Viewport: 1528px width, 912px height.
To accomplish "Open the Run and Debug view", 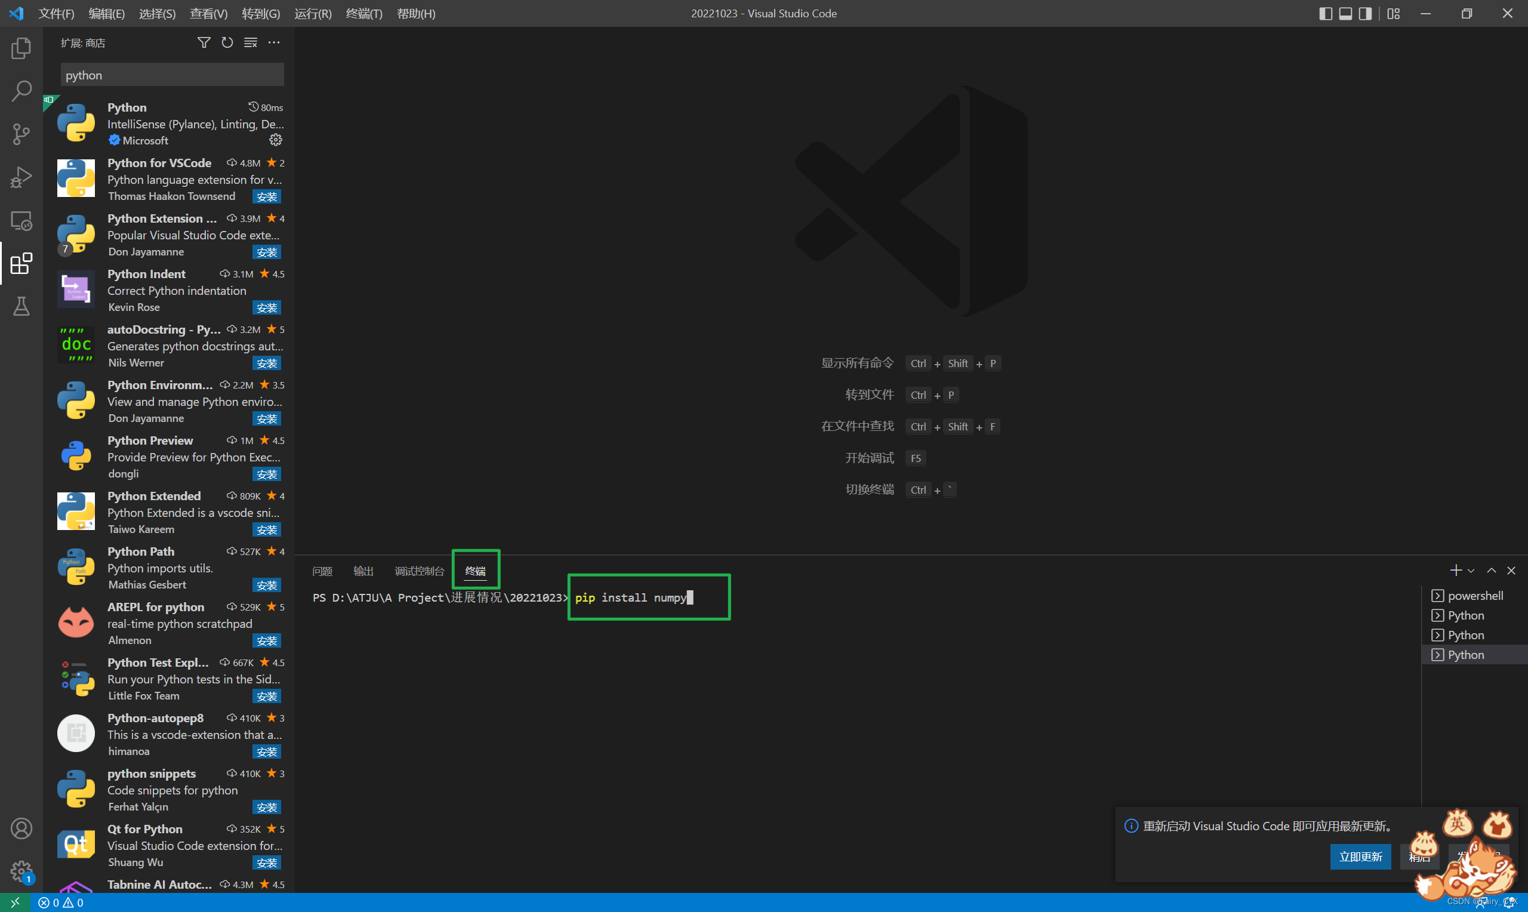I will 21,177.
